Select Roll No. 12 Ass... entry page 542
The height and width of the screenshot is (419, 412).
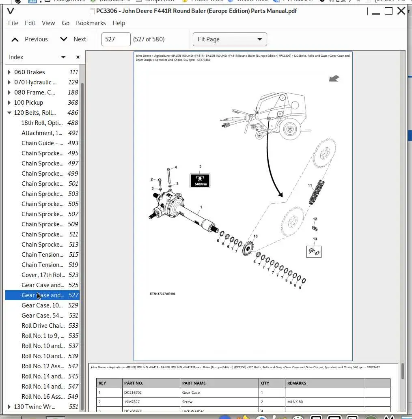(42, 366)
